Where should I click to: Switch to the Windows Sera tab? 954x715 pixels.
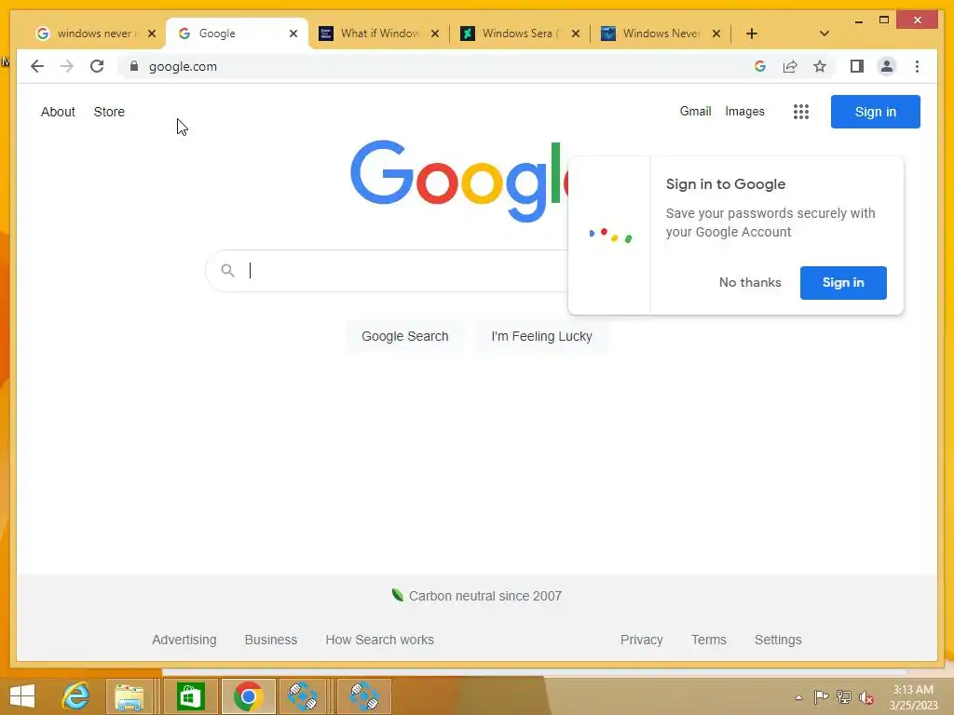tap(517, 34)
